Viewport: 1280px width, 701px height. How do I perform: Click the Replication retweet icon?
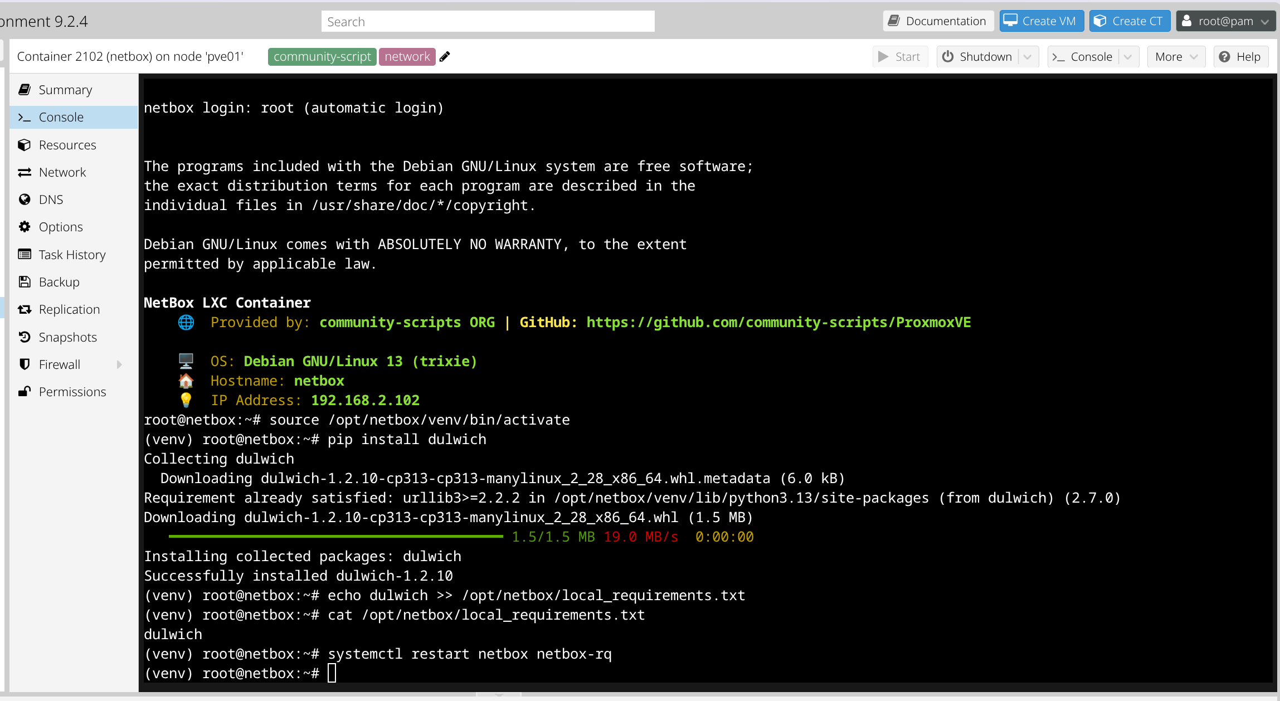(x=25, y=309)
